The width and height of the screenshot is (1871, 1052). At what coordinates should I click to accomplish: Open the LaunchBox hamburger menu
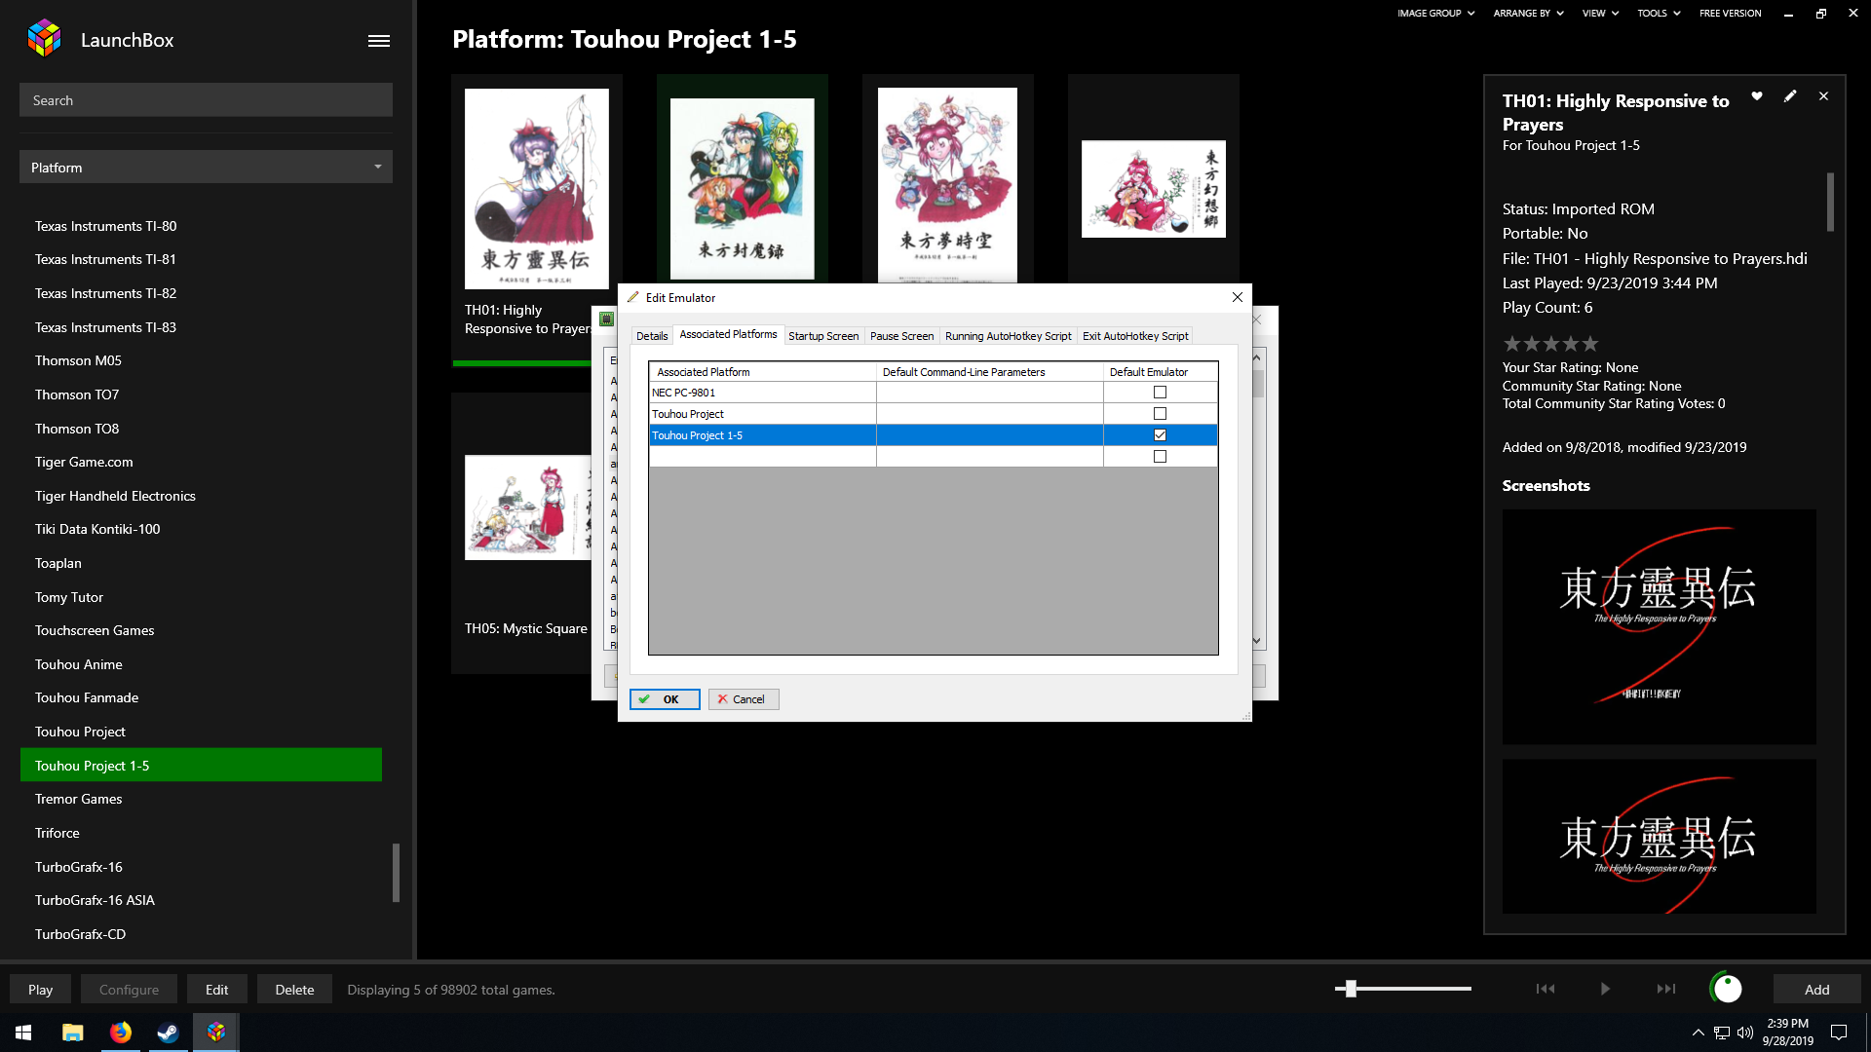click(379, 41)
